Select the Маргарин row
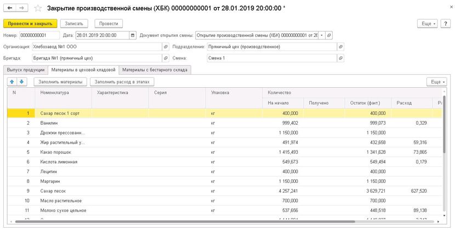455x230 pixels. (x=225, y=181)
